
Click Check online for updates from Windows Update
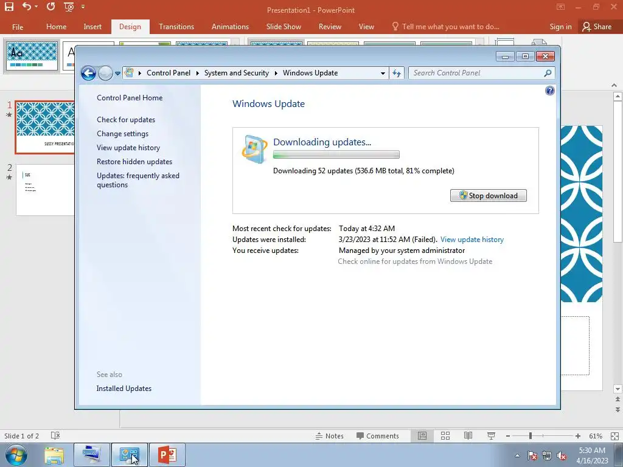coord(415,261)
